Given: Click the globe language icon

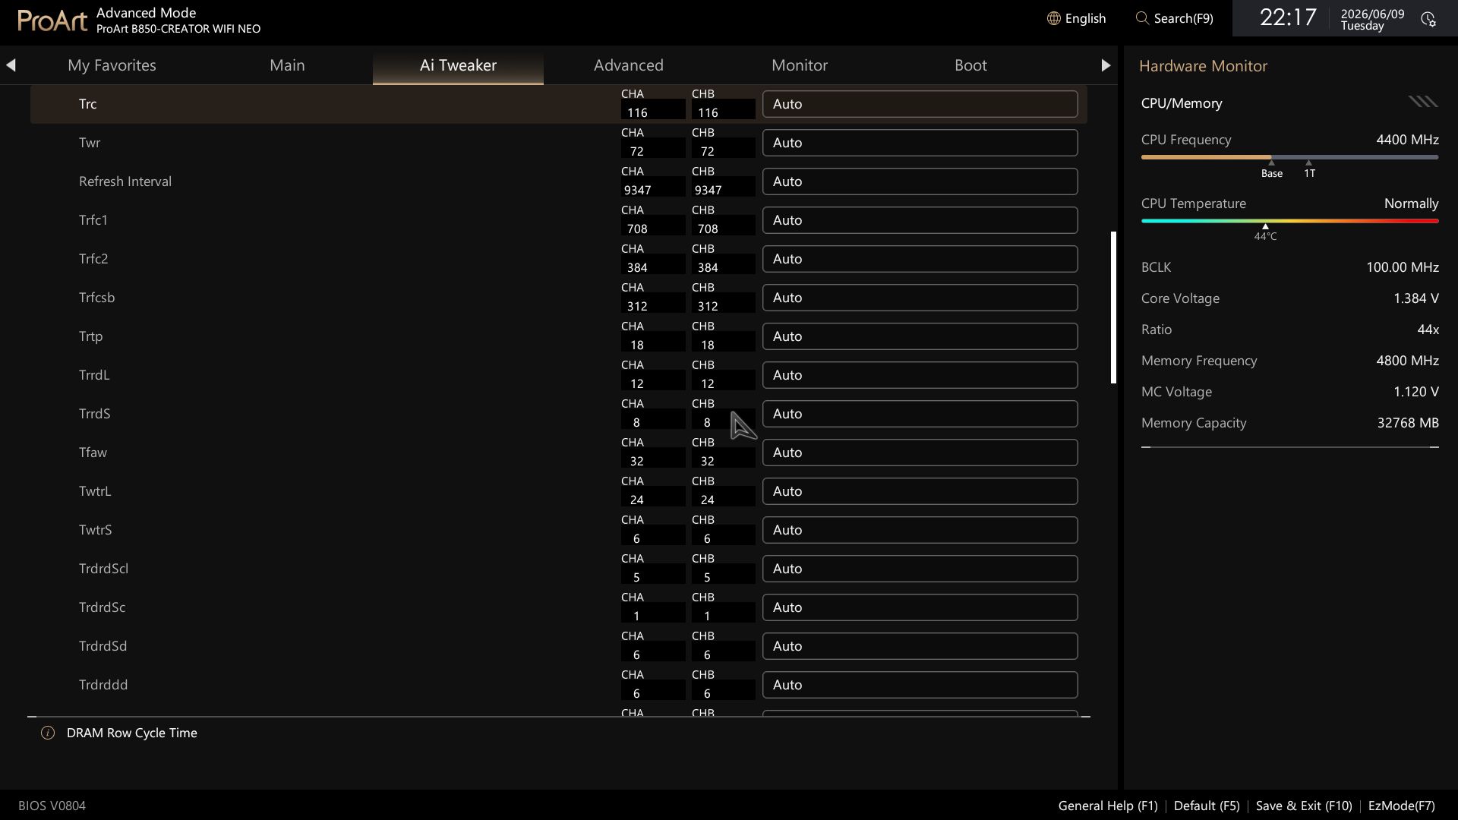Looking at the screenshot, I should 1053,18.
